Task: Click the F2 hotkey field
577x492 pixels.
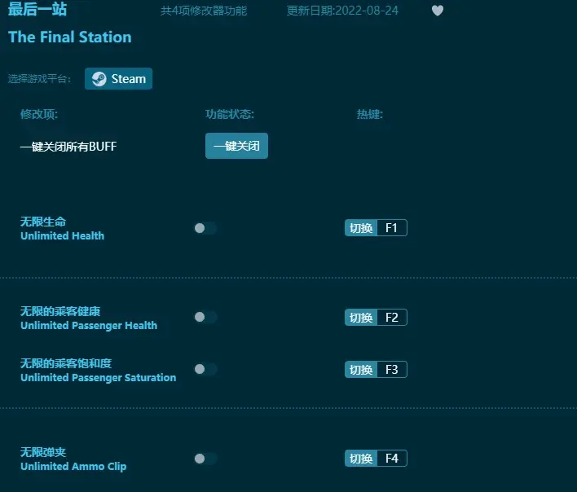Action: click(x=392, y=318)
